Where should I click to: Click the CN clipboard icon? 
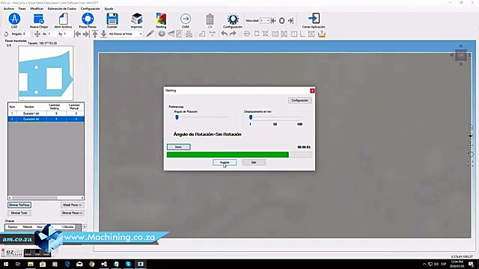click(210, 19)
